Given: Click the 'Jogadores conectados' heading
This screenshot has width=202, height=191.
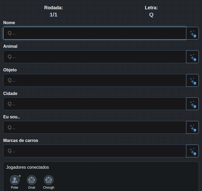Looking at the screenshot, I should click(x=27, y=167).
